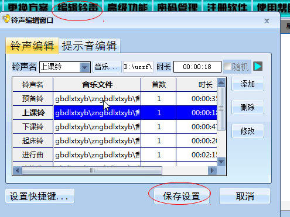Select the 下课铃 row header
290x217 pixels.
33,127
